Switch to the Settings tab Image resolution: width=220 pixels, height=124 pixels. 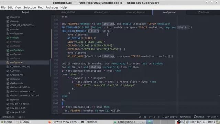click(x=203, y=12)
